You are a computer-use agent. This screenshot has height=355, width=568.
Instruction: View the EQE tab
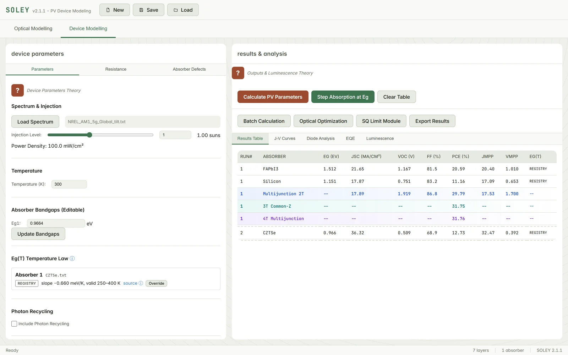click(x=350, y=138)
